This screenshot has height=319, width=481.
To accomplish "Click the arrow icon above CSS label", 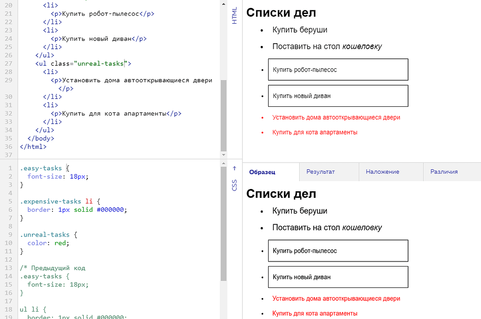I will click(234, 169).
